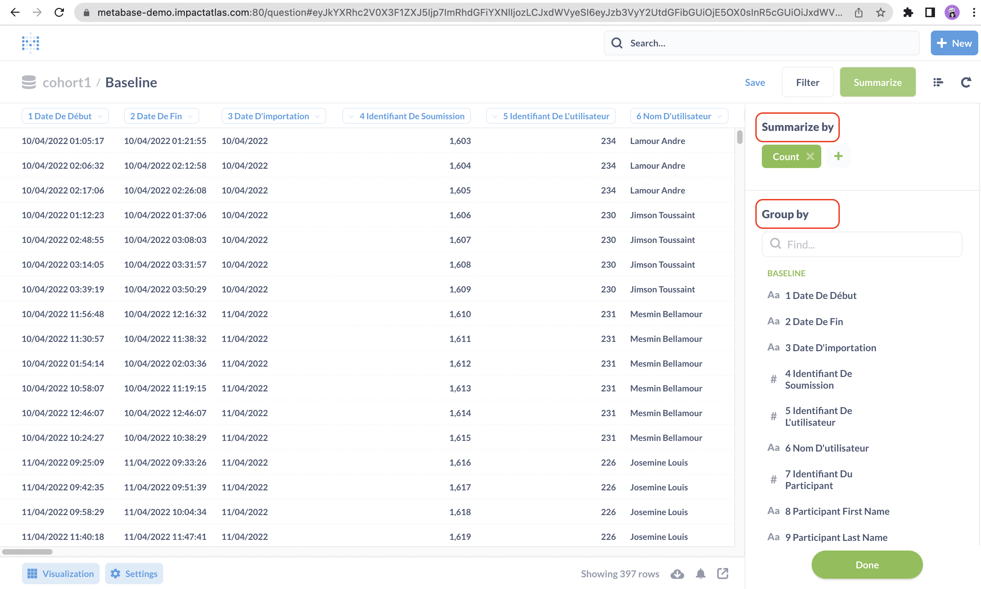Remove the Count metric with X
This screenshot has height=589, width=981.
pos(810,156)
